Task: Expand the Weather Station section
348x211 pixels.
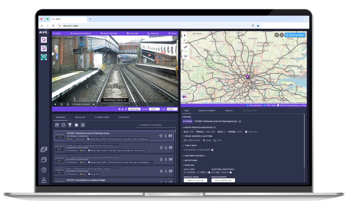Action: [194, 156]
